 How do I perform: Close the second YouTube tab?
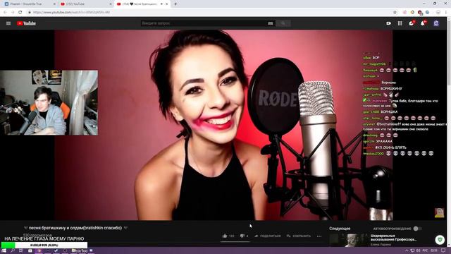pyautogui.click(x=111, y=4)
